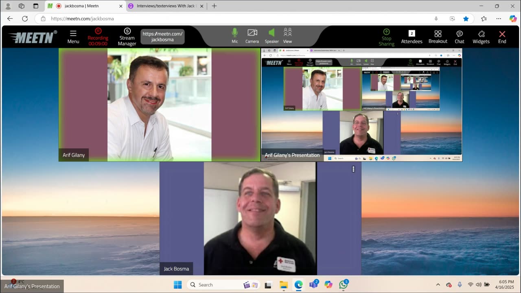Viewport: 521px width, 293px height.
Task: Close the jackbosma | Meetn tab
Action: [120, 6]
